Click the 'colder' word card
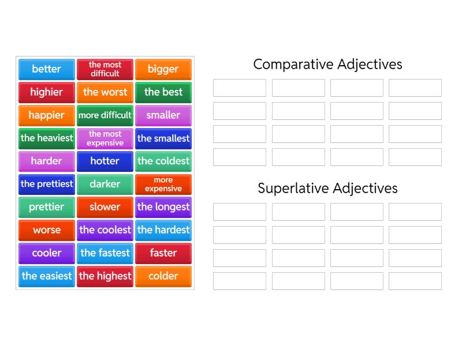 tap(163, 276)
